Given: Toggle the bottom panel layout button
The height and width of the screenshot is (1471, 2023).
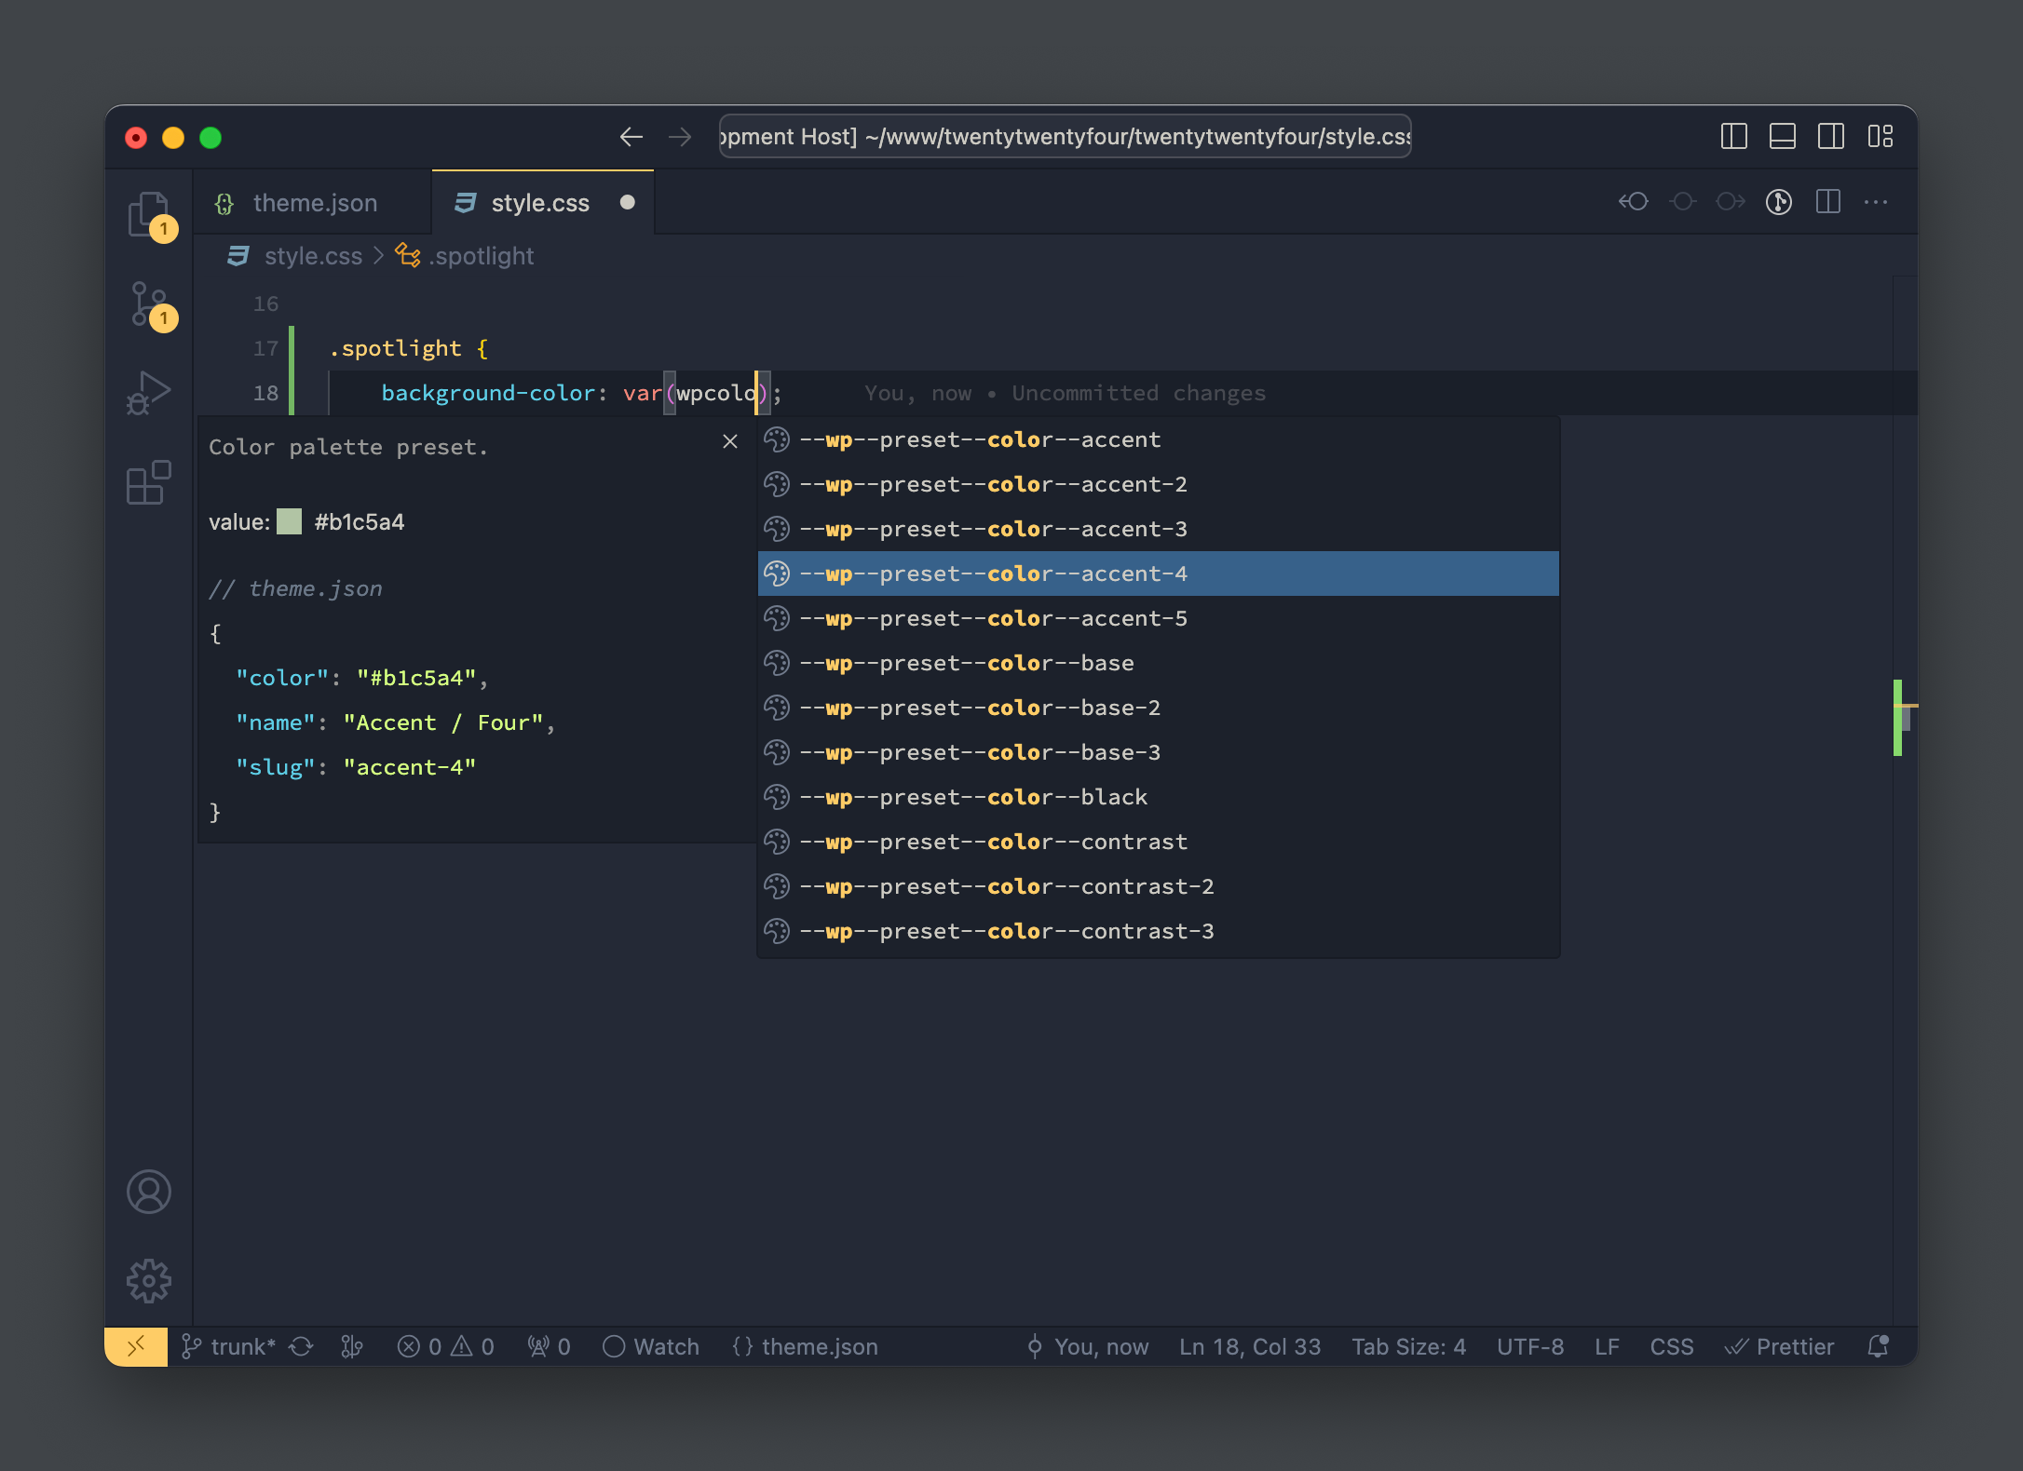Looking at the screenshot, I should coord(1782,137).
